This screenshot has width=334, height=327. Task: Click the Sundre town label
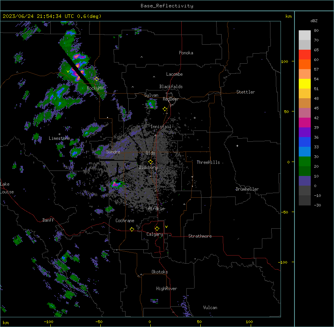pos(113,152)
